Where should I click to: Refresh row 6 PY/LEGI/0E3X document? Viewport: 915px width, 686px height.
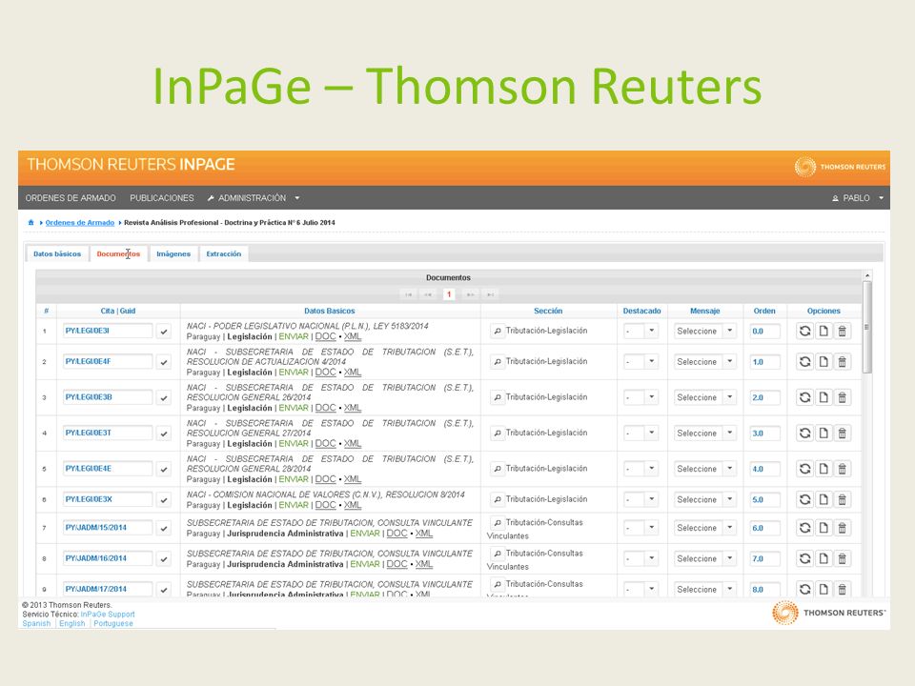(x=804, y=499)
